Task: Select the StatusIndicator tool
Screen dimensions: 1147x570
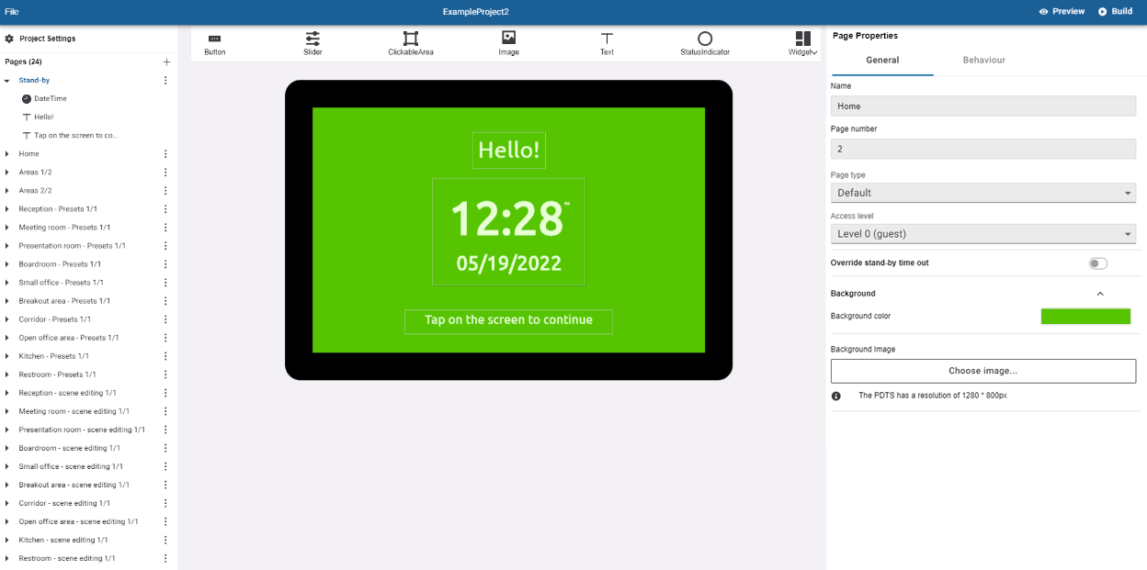Action: 704,42
